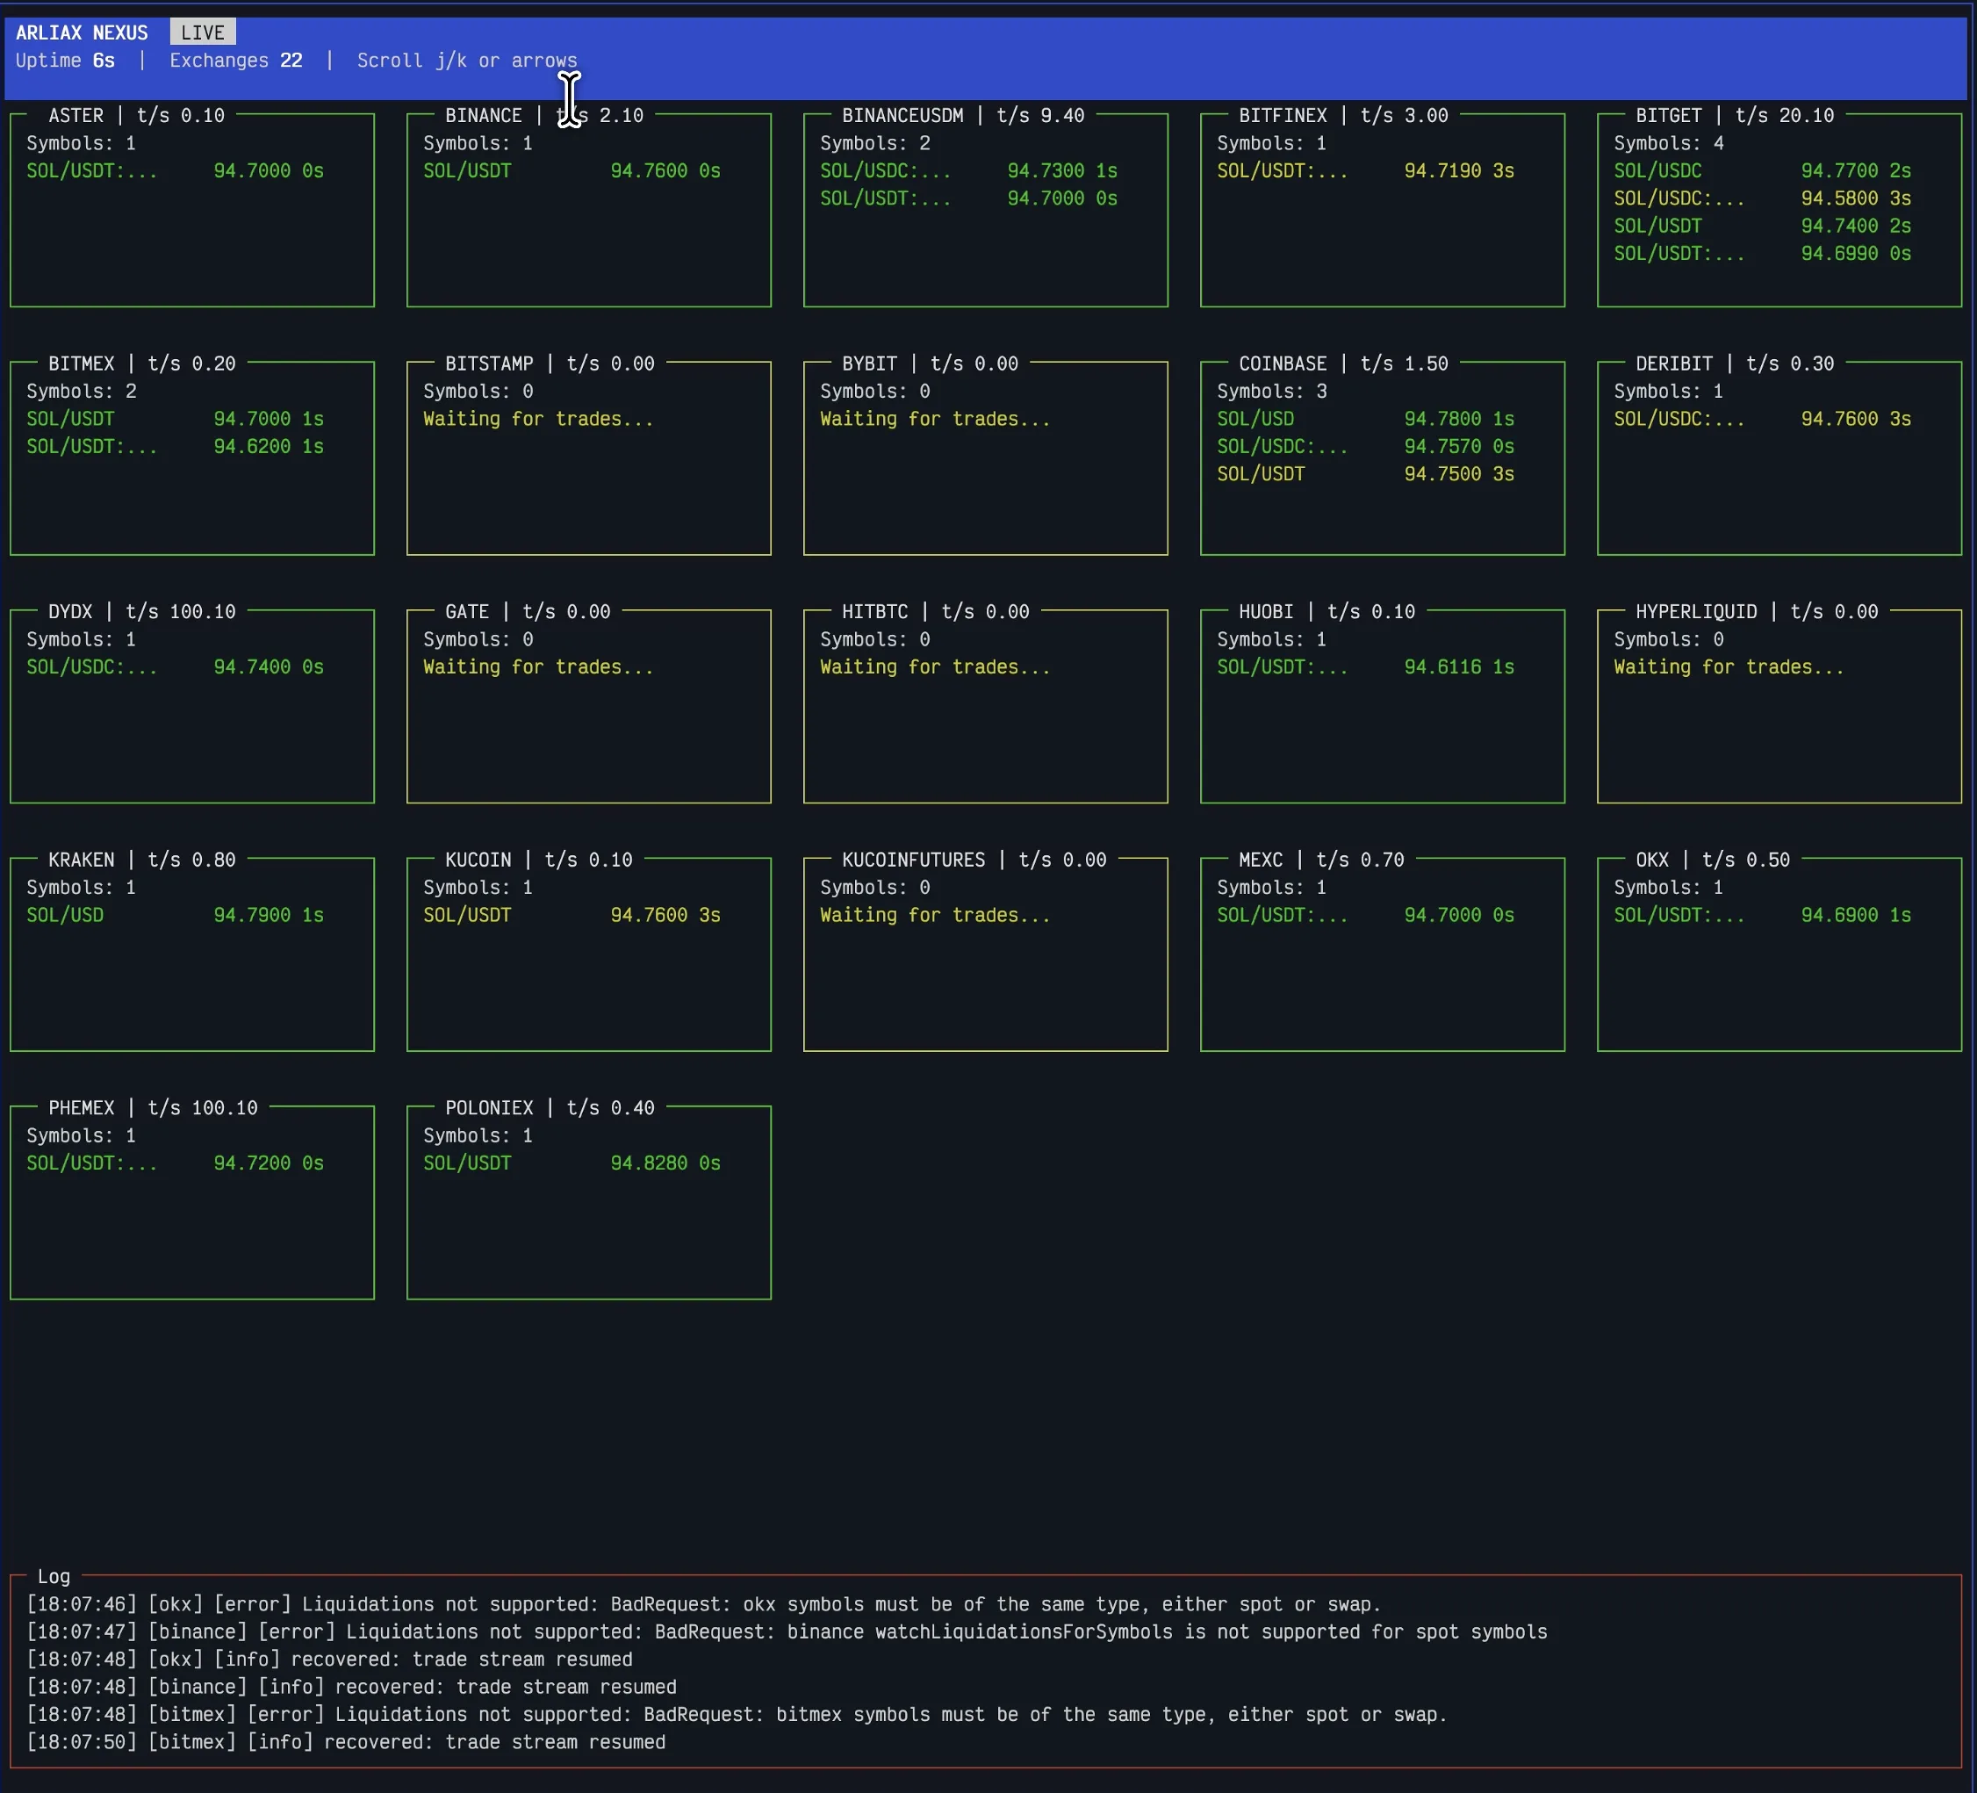Click BITSTAMP 'Waiting for trades...' message
This screenshot has width=1977, height=1793.
click(538, 420)
